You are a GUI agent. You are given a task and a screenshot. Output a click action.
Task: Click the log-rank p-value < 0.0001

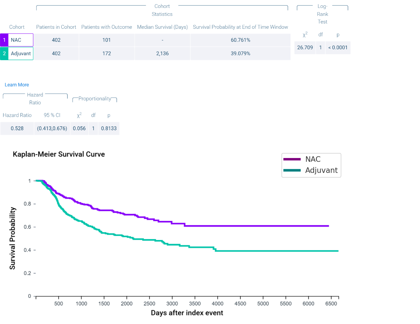coord(338,48)
